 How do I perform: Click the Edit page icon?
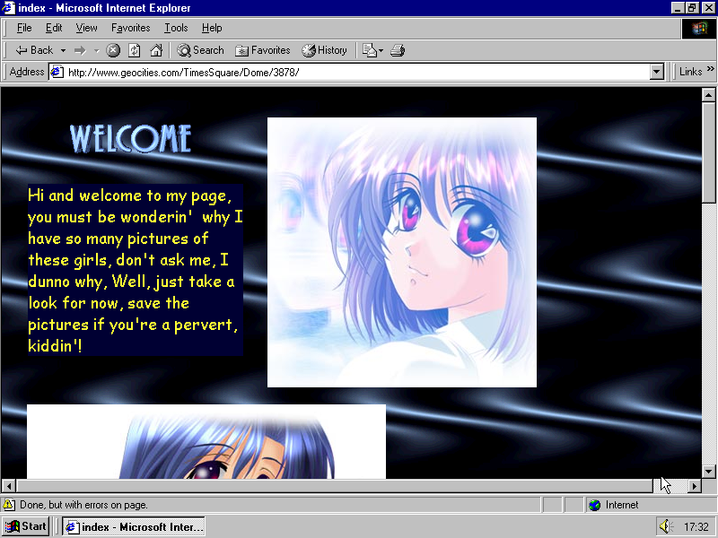click(369, 50)
